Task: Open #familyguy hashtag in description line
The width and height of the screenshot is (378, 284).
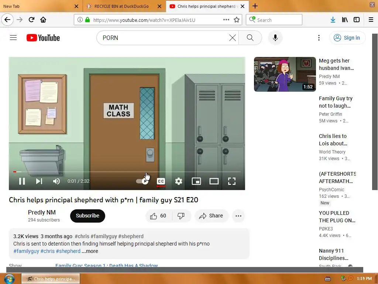Action: pyautogui.click(x=26, y=251)
